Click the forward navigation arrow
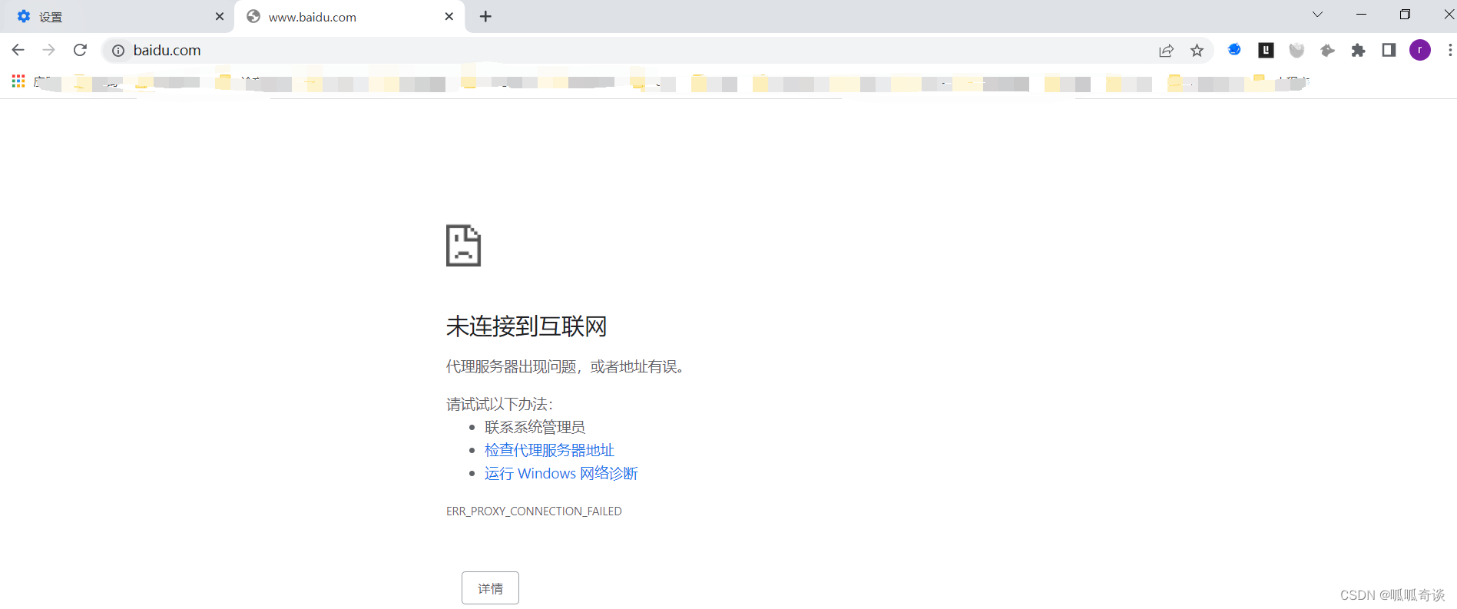This screenshot has height=609, width=1457. [x=49, y=50]
